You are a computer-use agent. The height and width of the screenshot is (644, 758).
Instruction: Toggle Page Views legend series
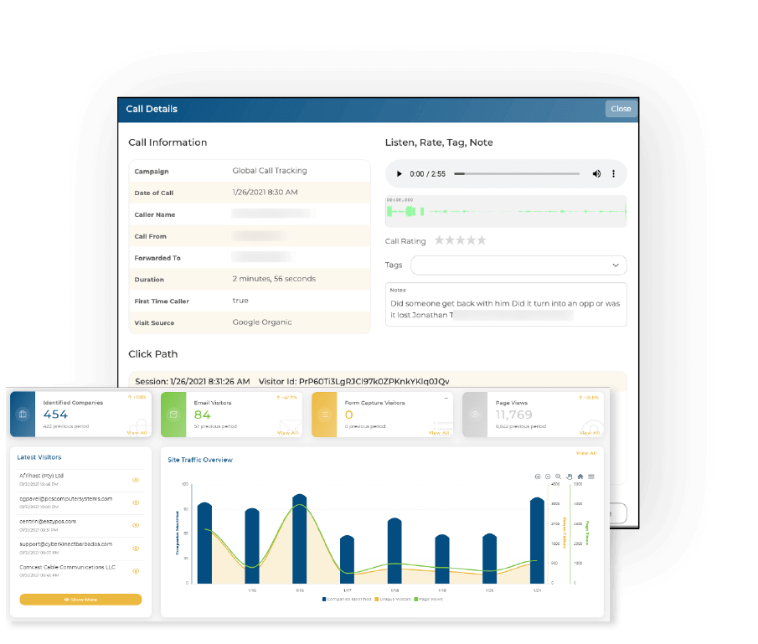(x=428, y=599)
